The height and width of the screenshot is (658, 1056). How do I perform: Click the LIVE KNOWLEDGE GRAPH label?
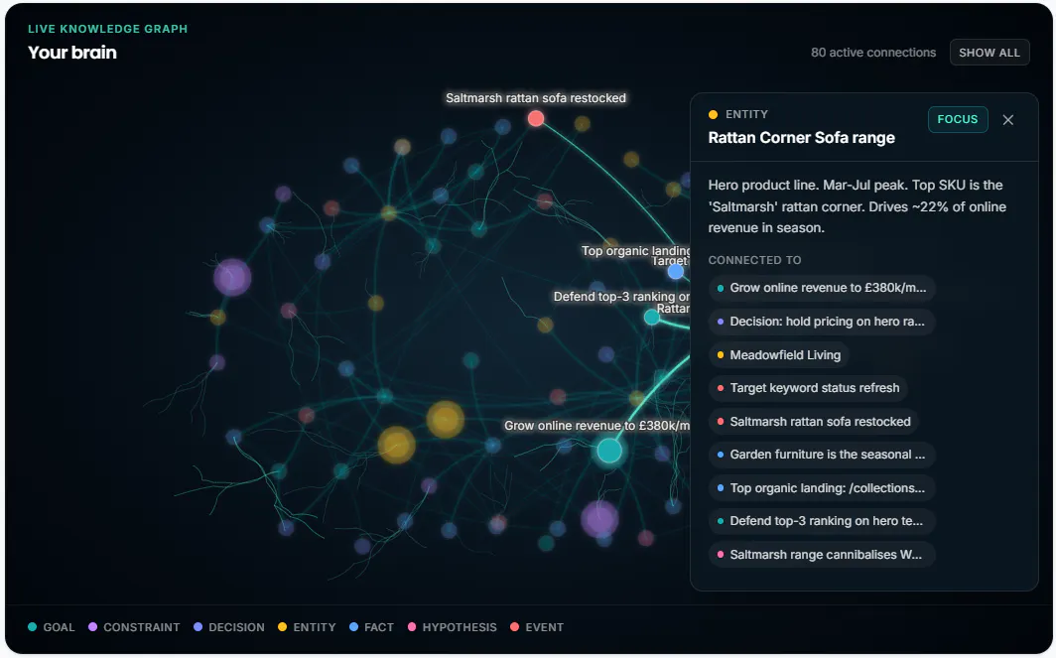[108, 29]
